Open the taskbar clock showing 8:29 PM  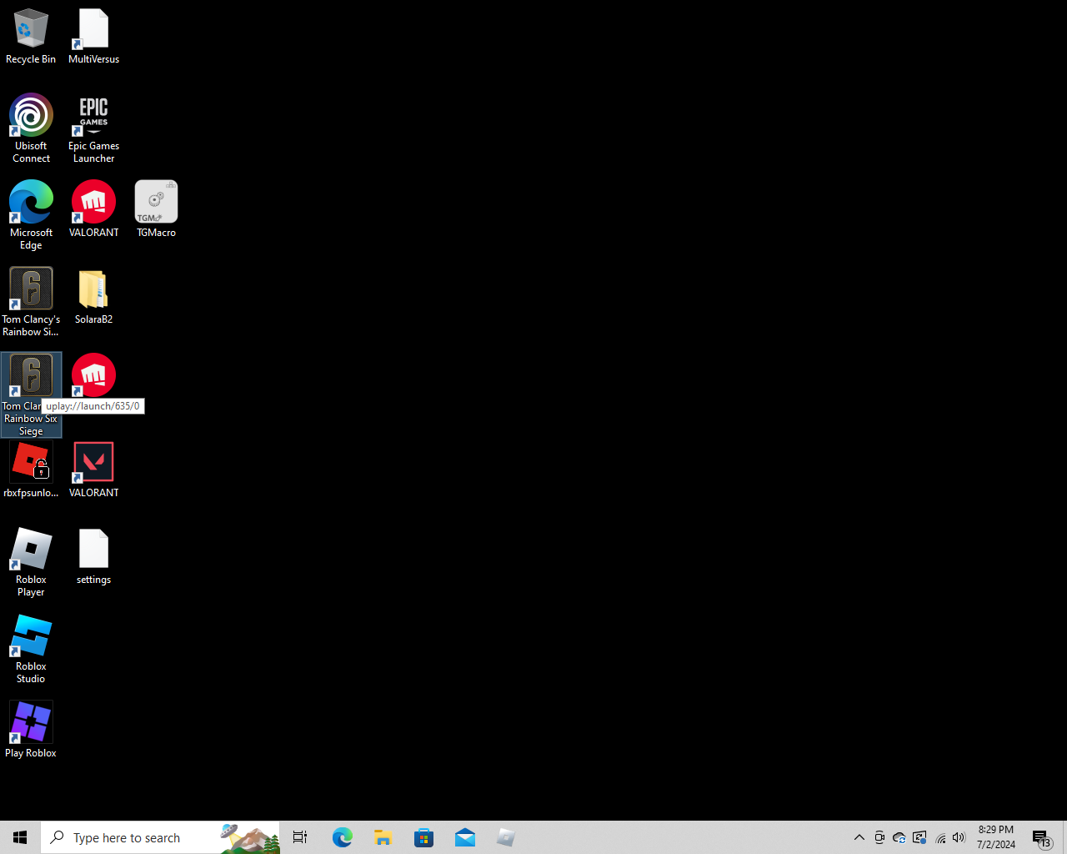pos(996,837)
